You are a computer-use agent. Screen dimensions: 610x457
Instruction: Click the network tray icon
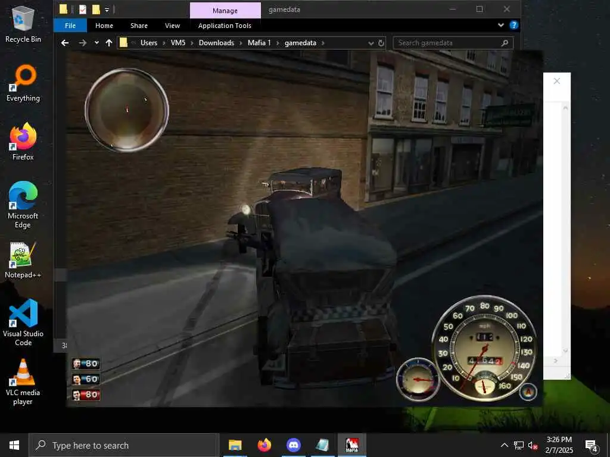[519, 446]
